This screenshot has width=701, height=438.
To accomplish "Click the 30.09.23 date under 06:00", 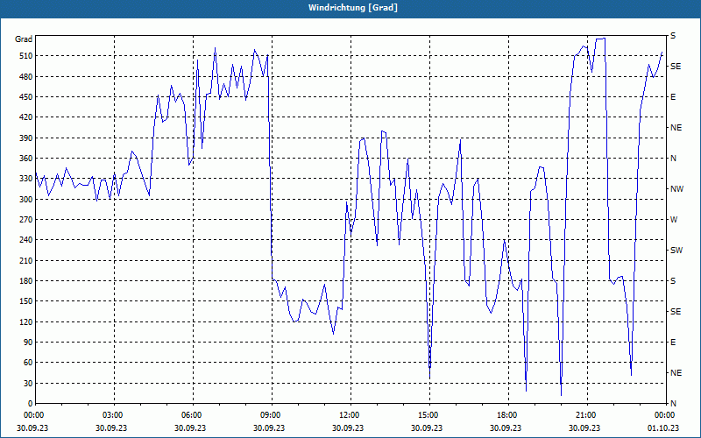I will 190,428.
